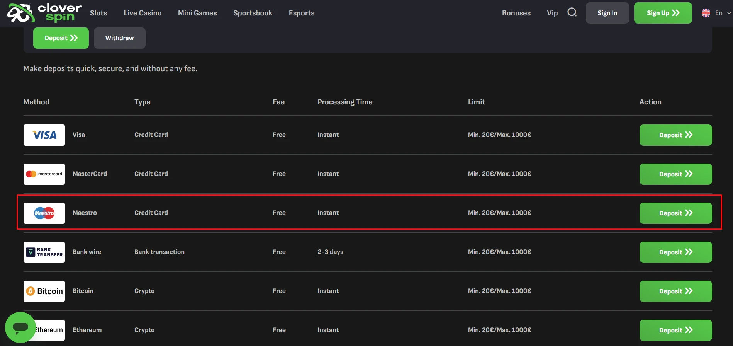Select the MasterCard method name
Viewport: 733px width, 346px height.
(90, 174)
